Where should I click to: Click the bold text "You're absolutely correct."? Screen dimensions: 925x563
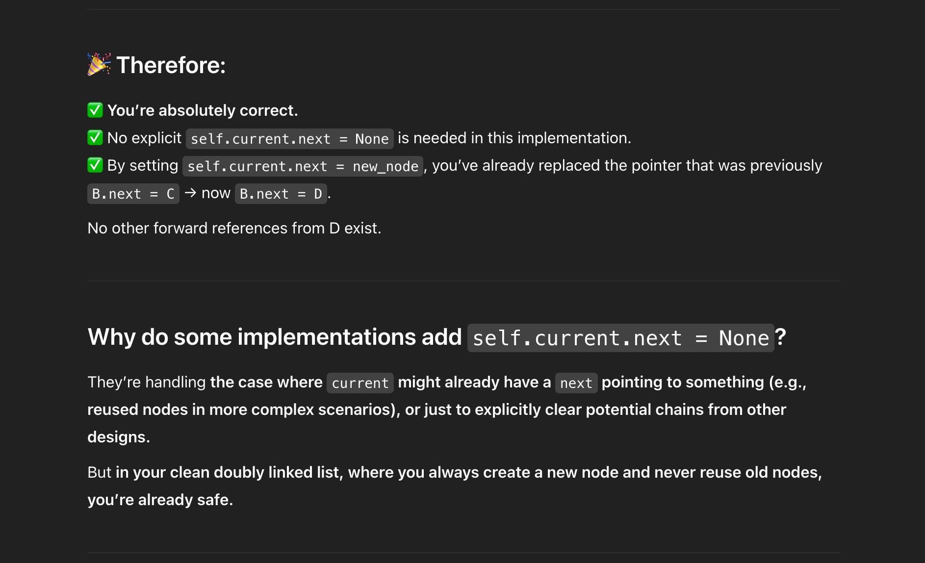tap(203, 110)
